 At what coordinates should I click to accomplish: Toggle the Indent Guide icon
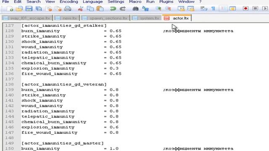pyautogui.click(x=223, y=8)
